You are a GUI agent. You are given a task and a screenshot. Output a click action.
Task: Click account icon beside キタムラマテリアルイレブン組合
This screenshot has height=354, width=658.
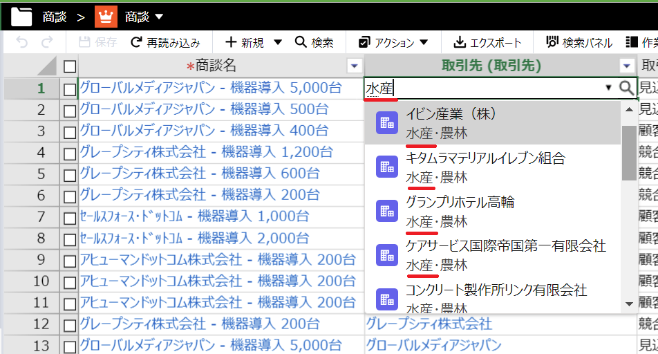(387, 167)
